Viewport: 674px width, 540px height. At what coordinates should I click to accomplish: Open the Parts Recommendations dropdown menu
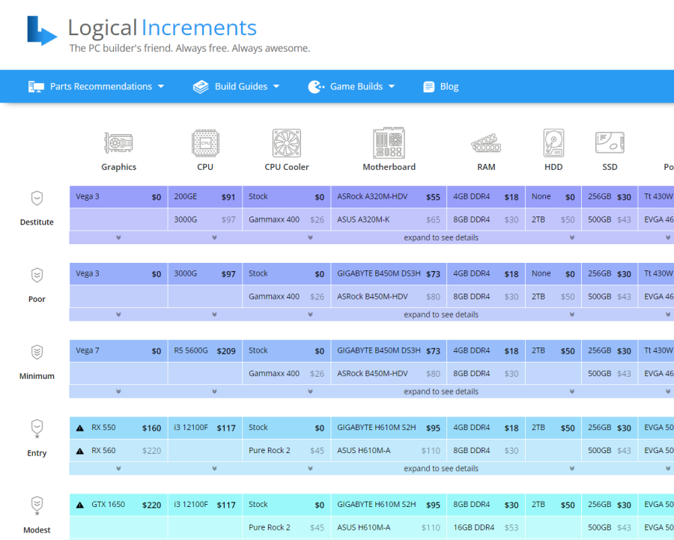click(97, 86)
